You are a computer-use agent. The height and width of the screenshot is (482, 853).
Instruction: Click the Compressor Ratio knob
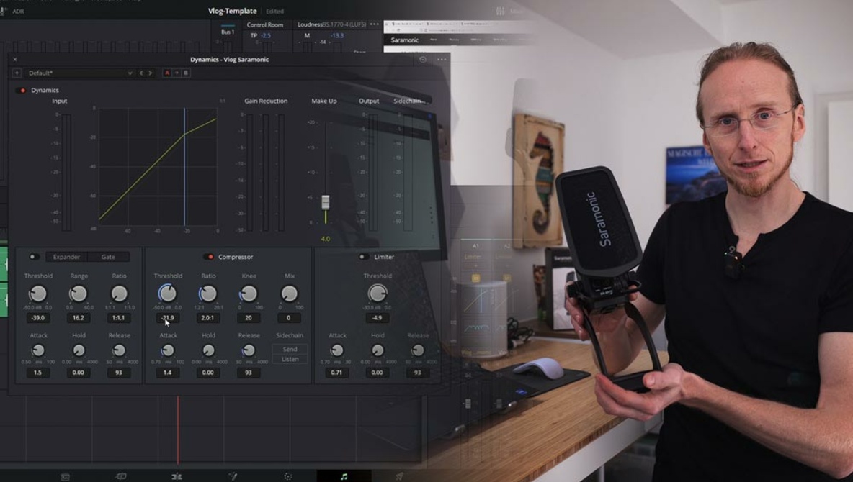[x=207, y=294]
